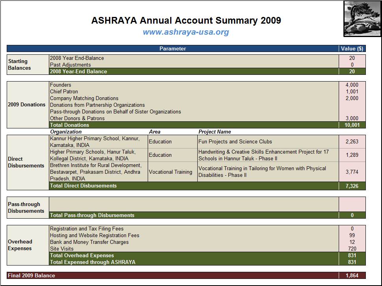Click the hosting fees value 99

coord(352,235)
